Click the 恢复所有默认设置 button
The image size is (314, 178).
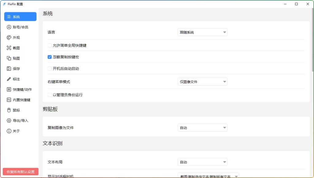coord(20,172)
